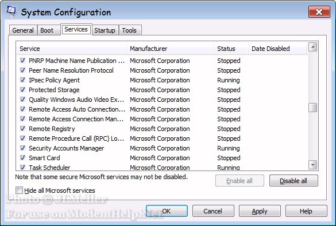
Task: Go to the Startup tab
Action: tap(105, 30)
